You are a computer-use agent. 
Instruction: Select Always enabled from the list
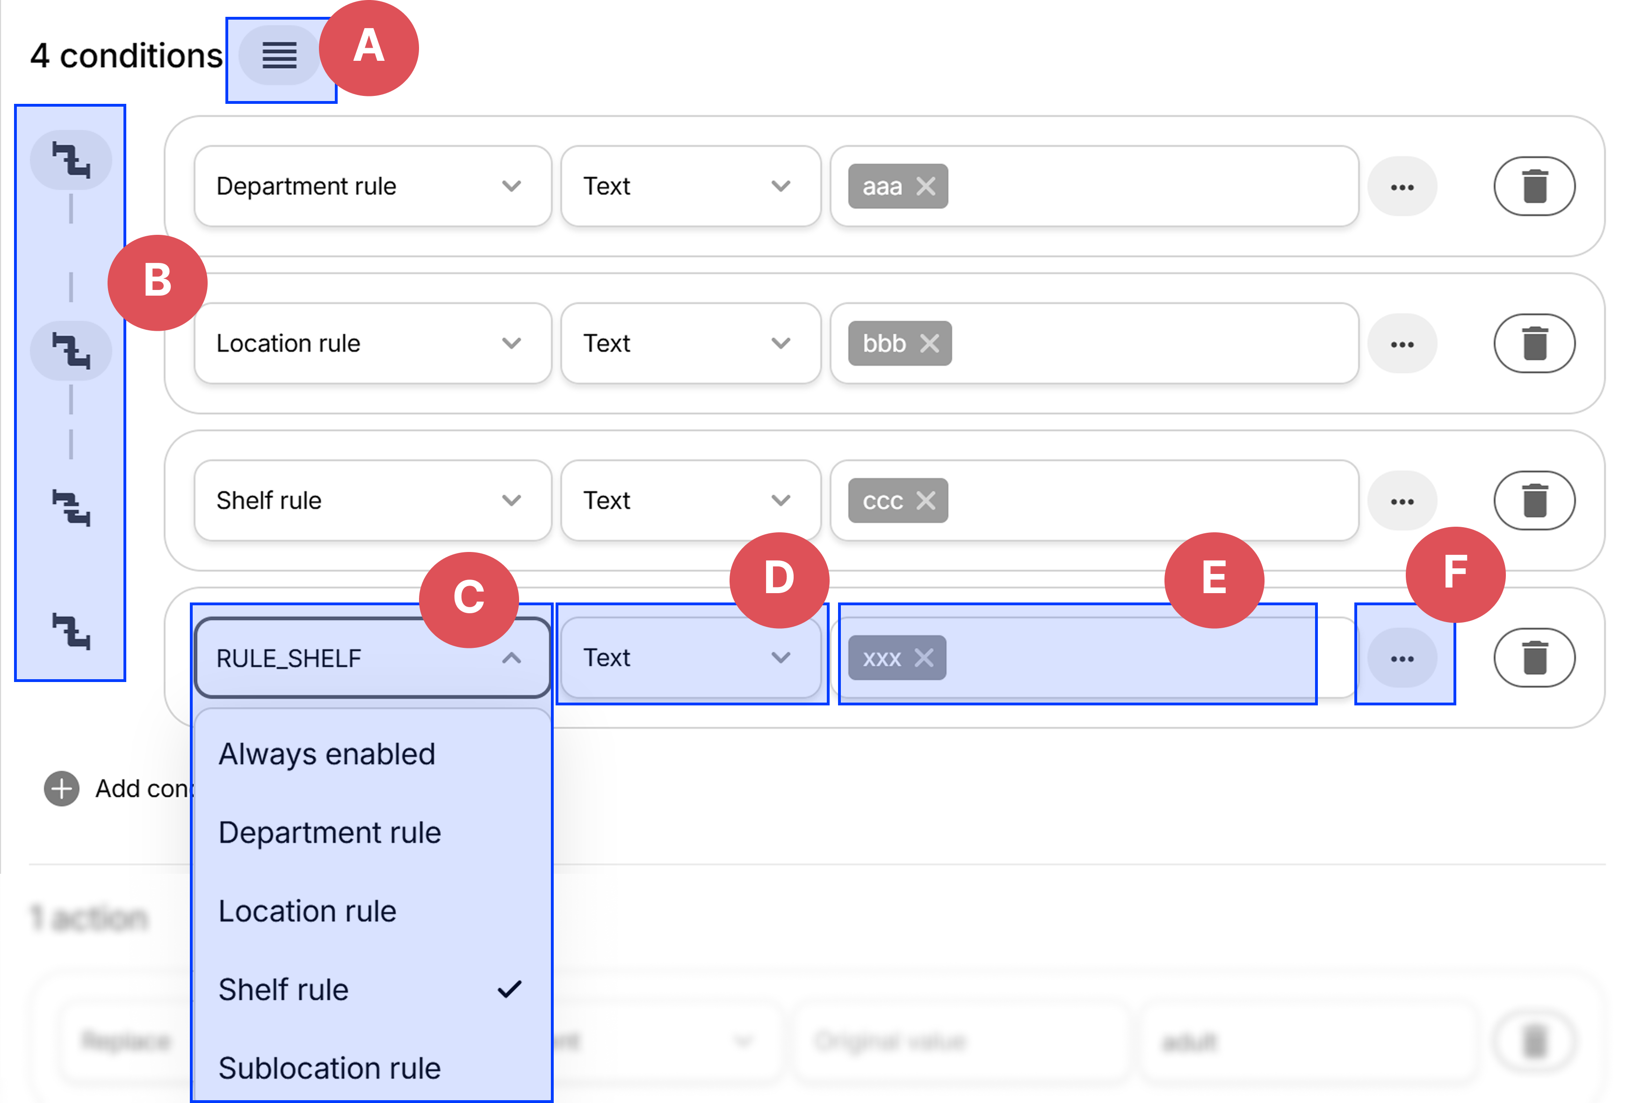[327, 754]
